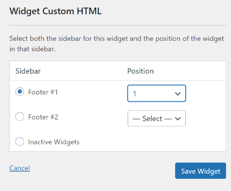Click the sidebar selection instruction paragraph
Image resolution: width=231 pixels, height=191 pixels.
click(117, 44)
